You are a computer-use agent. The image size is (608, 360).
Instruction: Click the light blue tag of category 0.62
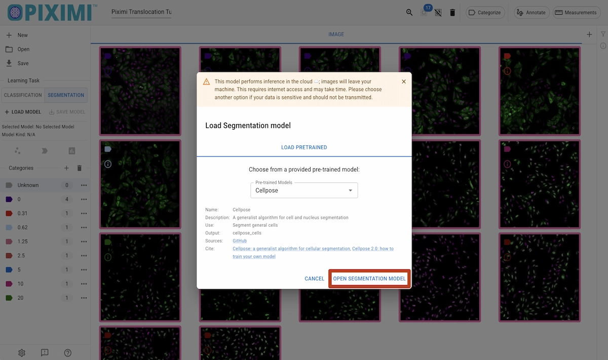9,228
